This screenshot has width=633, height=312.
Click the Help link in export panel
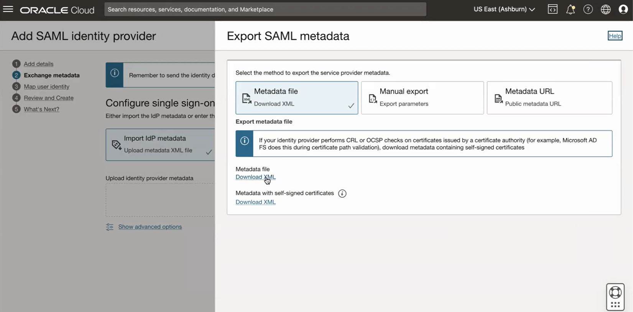(x=615, y=36)
